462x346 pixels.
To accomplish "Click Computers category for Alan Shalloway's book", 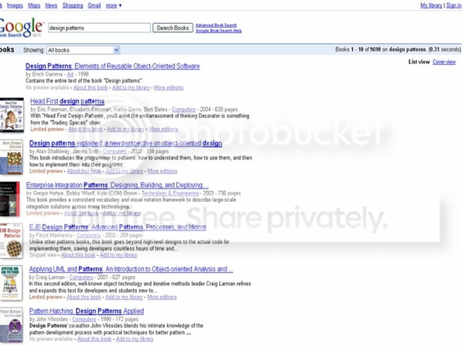I will pos(115,151).
